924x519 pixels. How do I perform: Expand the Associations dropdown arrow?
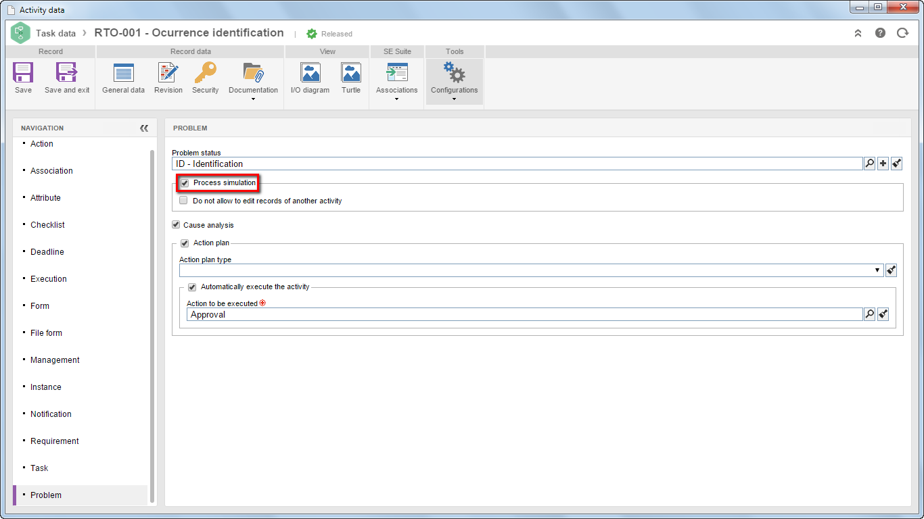396,99
